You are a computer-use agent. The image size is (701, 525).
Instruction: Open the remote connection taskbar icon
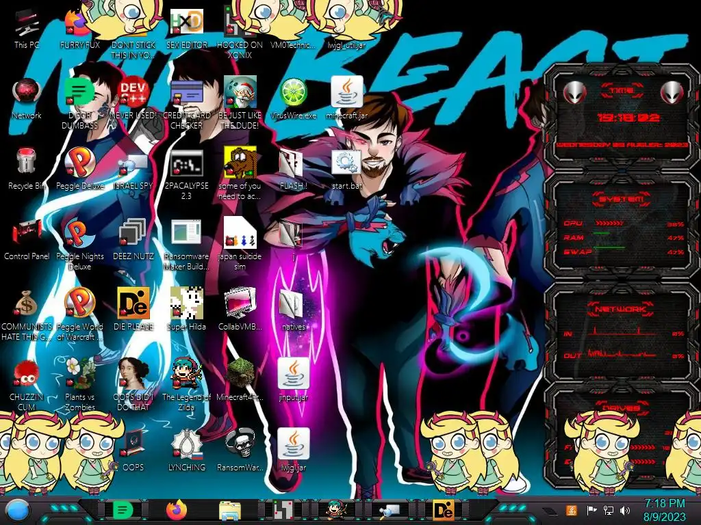(x=390, y=510)
